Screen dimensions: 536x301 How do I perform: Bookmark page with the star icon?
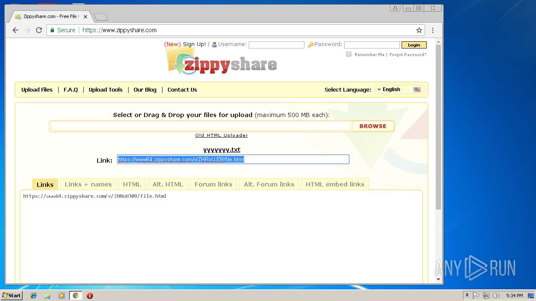point(419,30)
